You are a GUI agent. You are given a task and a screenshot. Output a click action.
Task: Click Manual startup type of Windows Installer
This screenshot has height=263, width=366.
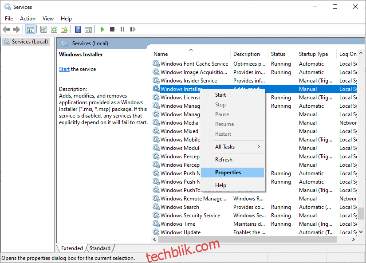308,89
